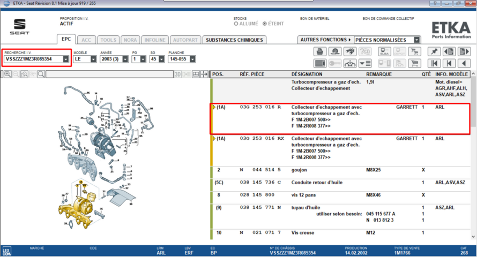Click the empty diagram search field

pyautogui.click(x=109, y=74)
